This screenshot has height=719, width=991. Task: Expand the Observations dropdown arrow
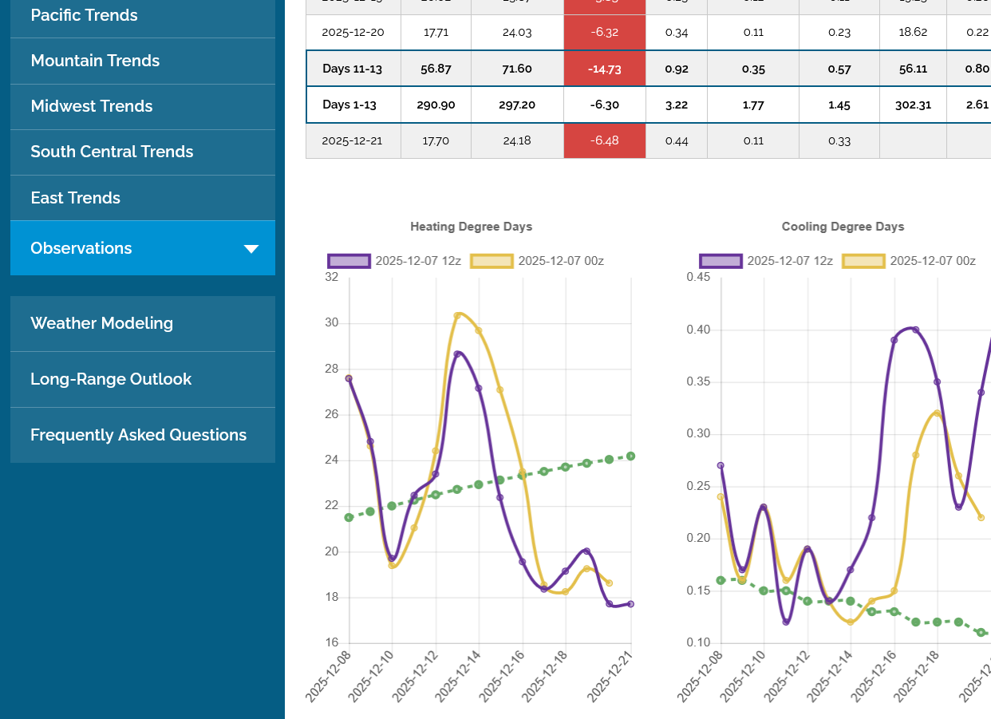251,249
